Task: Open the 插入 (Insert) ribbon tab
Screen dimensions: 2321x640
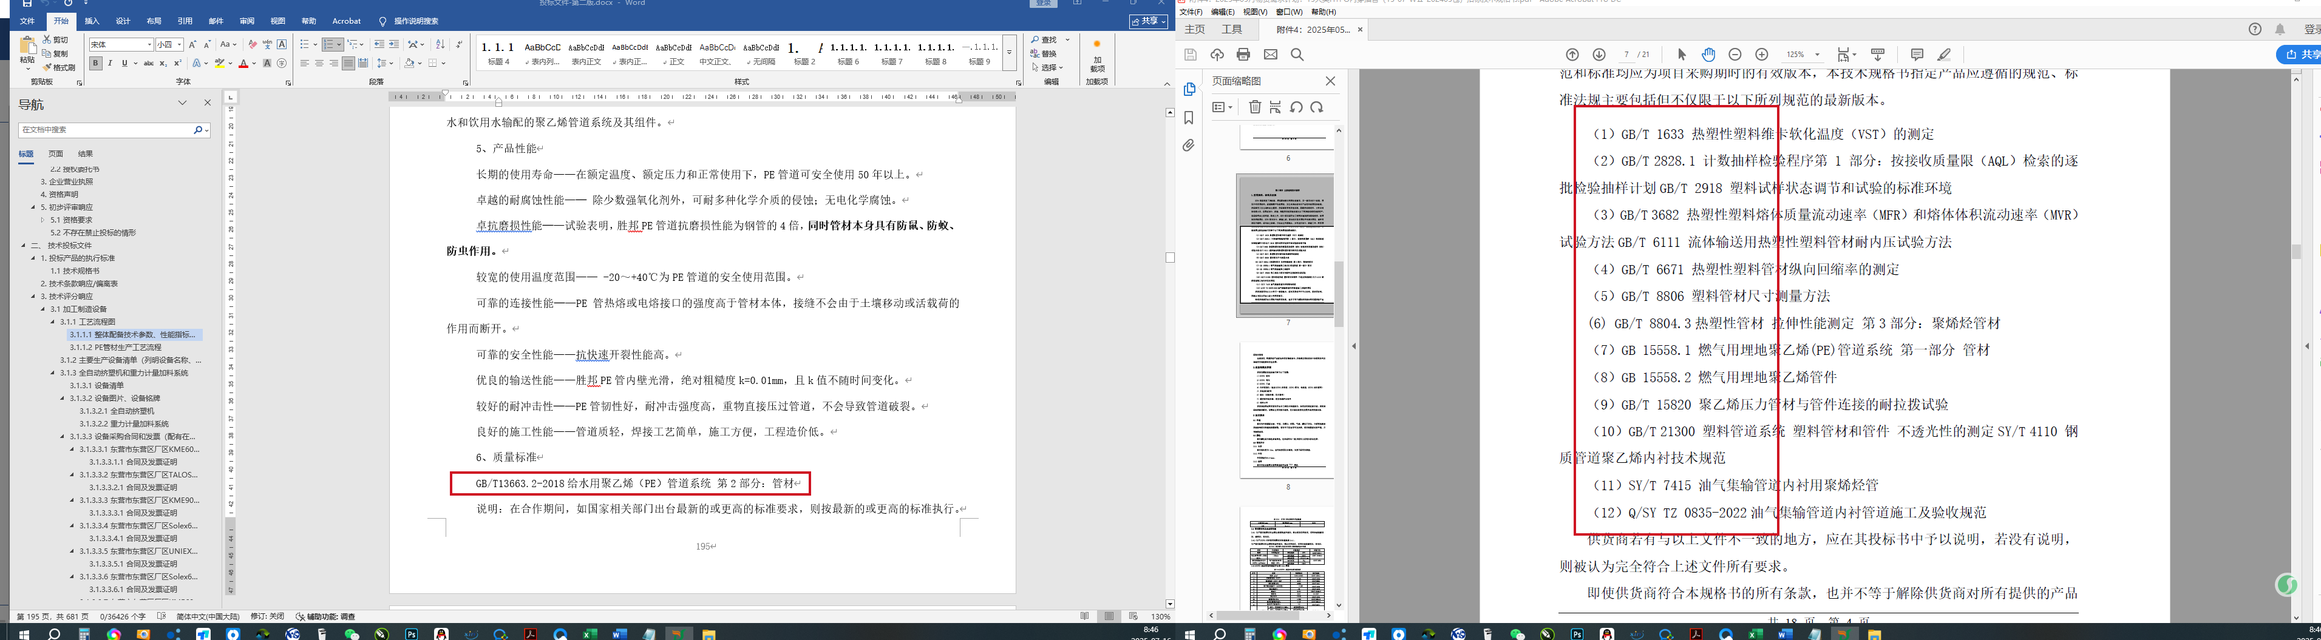Action: [92, 21]
